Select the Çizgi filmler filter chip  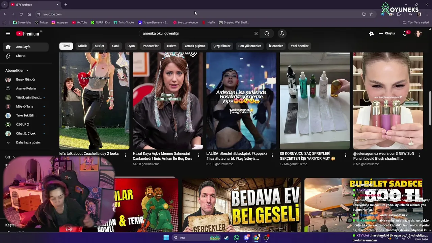point(222,46)
